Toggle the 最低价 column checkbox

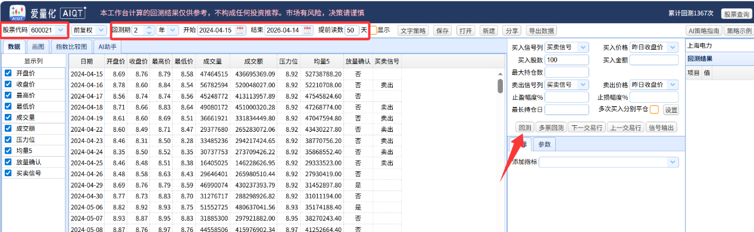click(8, 106)
